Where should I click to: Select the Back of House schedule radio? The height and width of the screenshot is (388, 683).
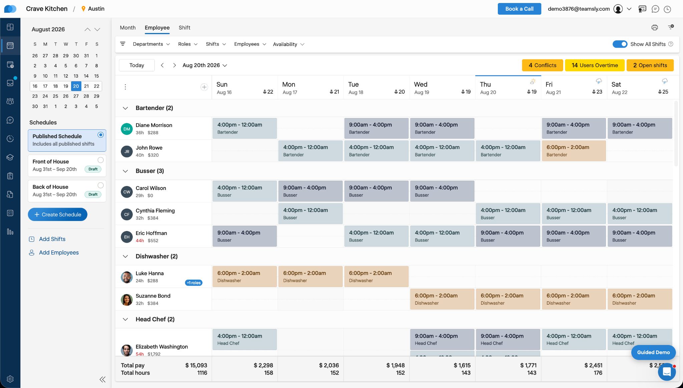click(100, 185)
